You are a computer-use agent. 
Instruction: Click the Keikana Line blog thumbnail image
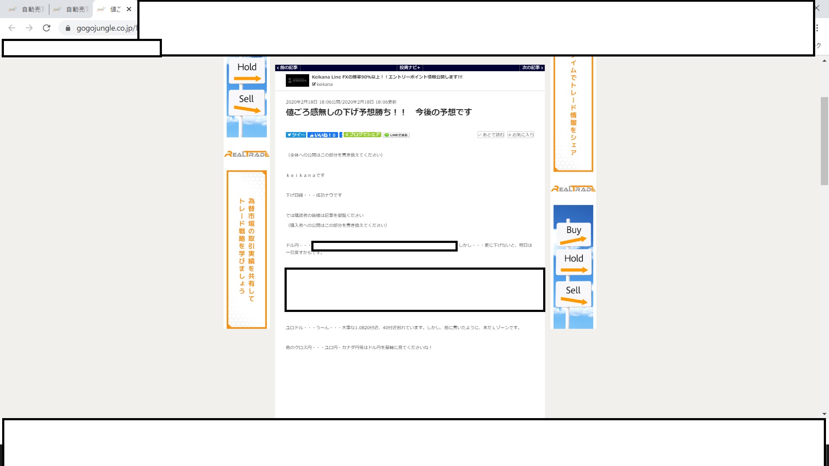coord(297,80)
